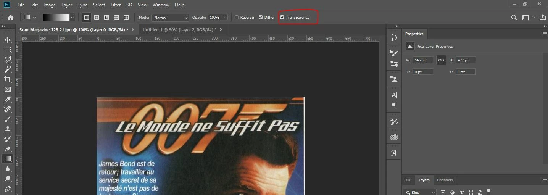Viewport: 548px width, 195px height.
Task: Select the Magic Wand tool
Action: coord(8,69)
